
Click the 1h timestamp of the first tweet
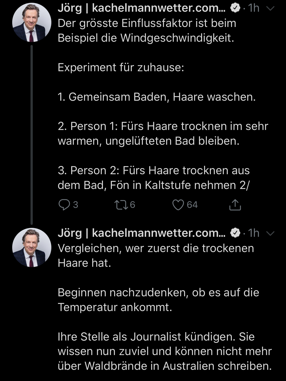254,8
